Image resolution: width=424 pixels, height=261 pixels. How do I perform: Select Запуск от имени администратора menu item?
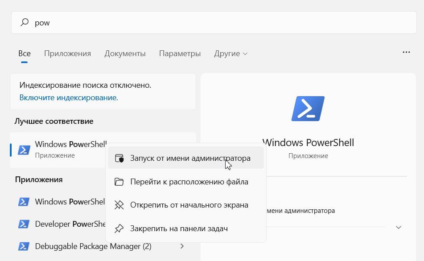(x=190, y=158)
